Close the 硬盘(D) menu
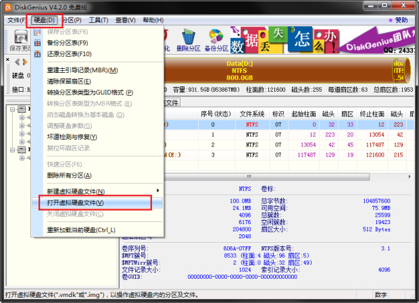Viewport: 419px width, 303px height. [44, 20]
